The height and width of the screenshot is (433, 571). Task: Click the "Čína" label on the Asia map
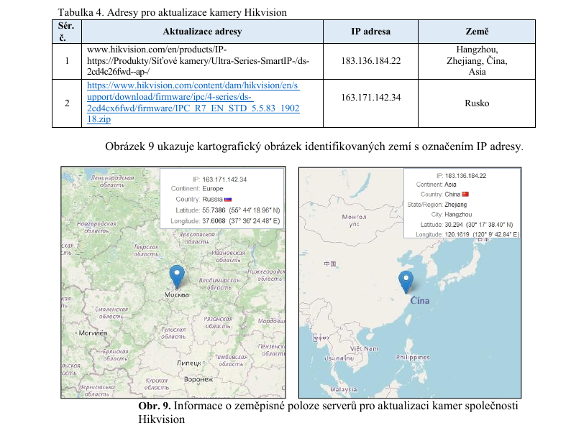coord(419,301)
